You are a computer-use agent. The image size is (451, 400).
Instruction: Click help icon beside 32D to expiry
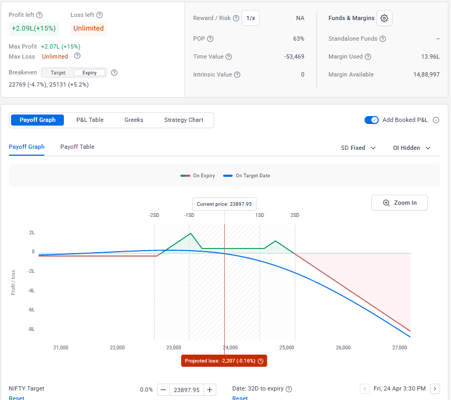click(x=289, y=389)
